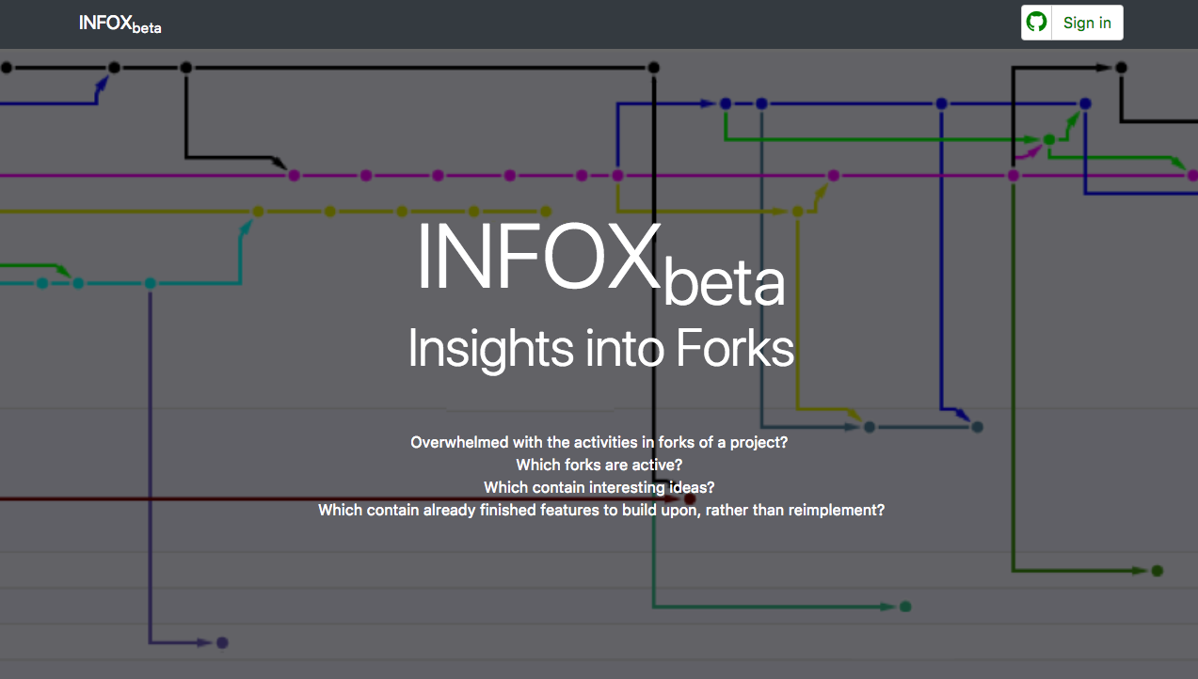The image size is (1198, 679).
Task: Click the 'Which forks are active?' line
Action: [x=599, y=465]
